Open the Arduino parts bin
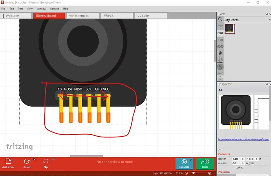This screenshot has height=176, width=271. pos(220,46)
